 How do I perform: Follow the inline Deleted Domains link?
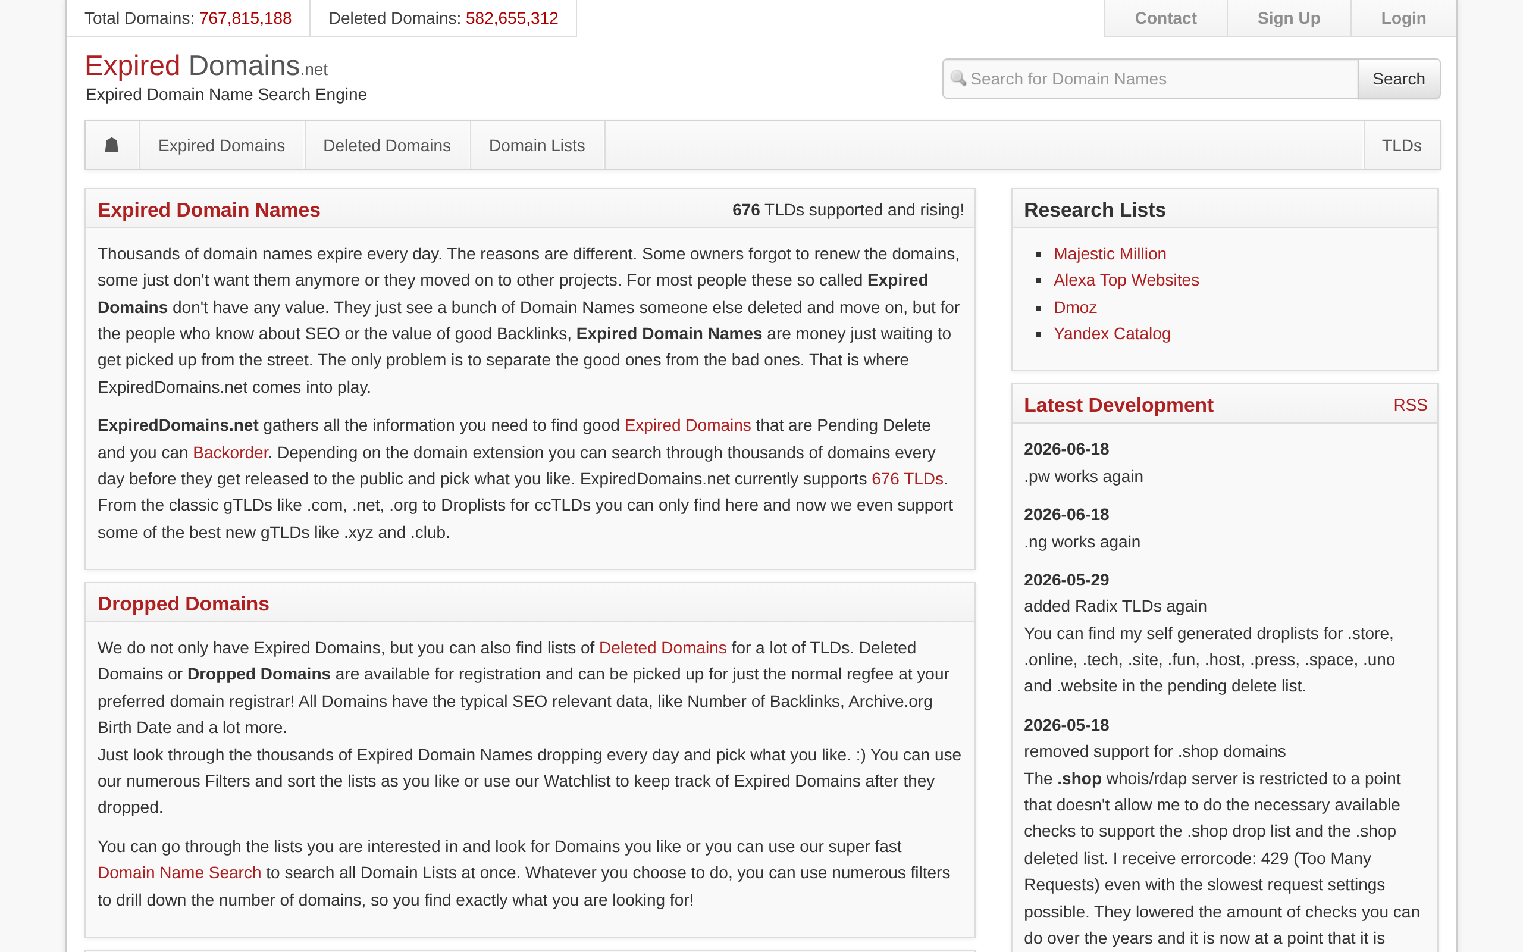tap(663, 648)
